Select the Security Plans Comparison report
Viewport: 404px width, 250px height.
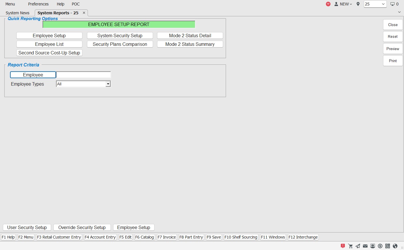120,44
